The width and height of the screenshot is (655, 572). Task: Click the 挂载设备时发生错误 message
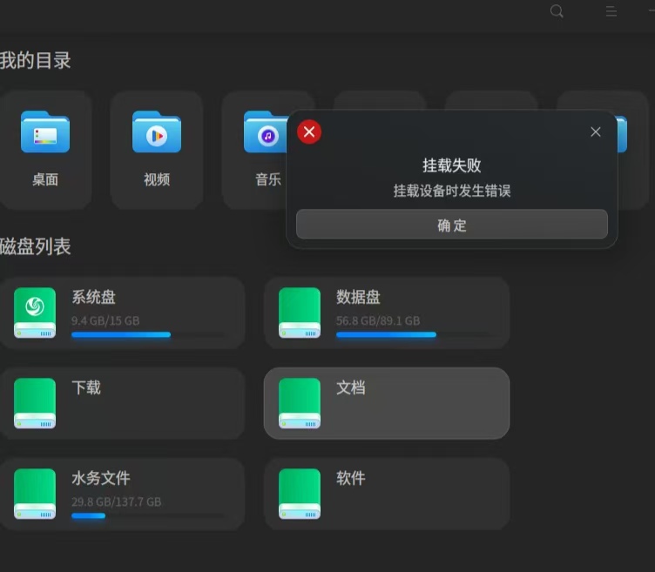[451, 191]
